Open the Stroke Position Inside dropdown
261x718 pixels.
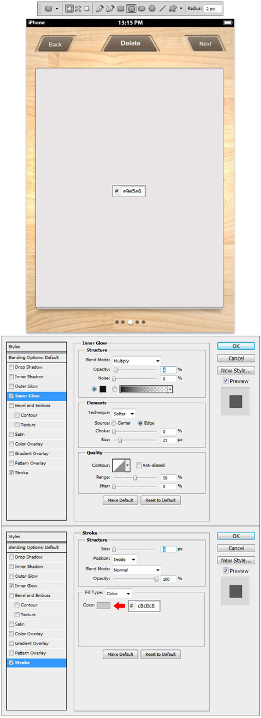(125, 560)
